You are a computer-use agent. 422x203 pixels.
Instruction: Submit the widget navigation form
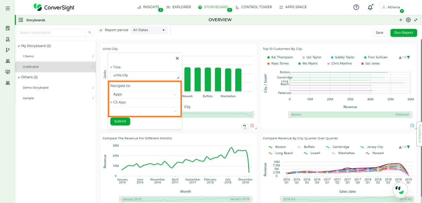click(x=120, y=121)
